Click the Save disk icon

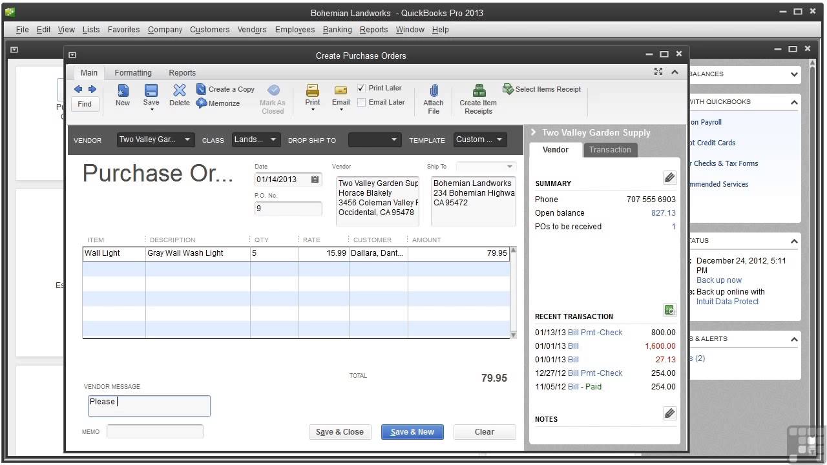tap(151, 90)
